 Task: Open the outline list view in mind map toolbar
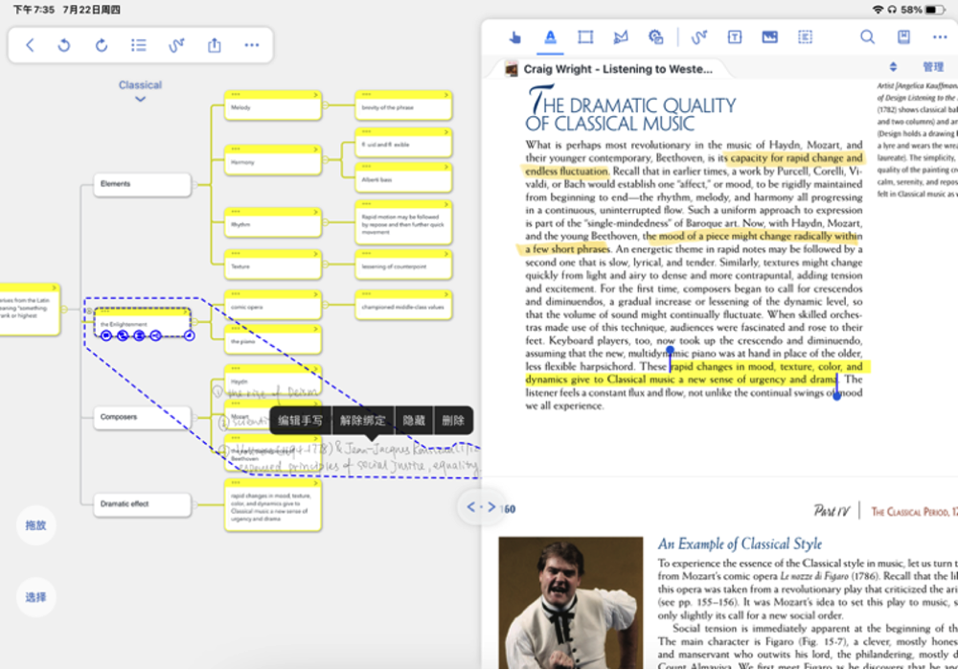click(137, 44)
